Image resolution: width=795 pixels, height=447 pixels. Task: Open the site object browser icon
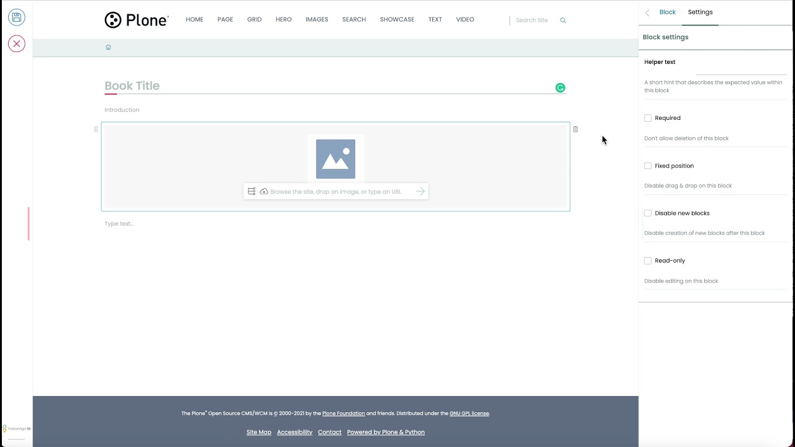coord(252,191)
